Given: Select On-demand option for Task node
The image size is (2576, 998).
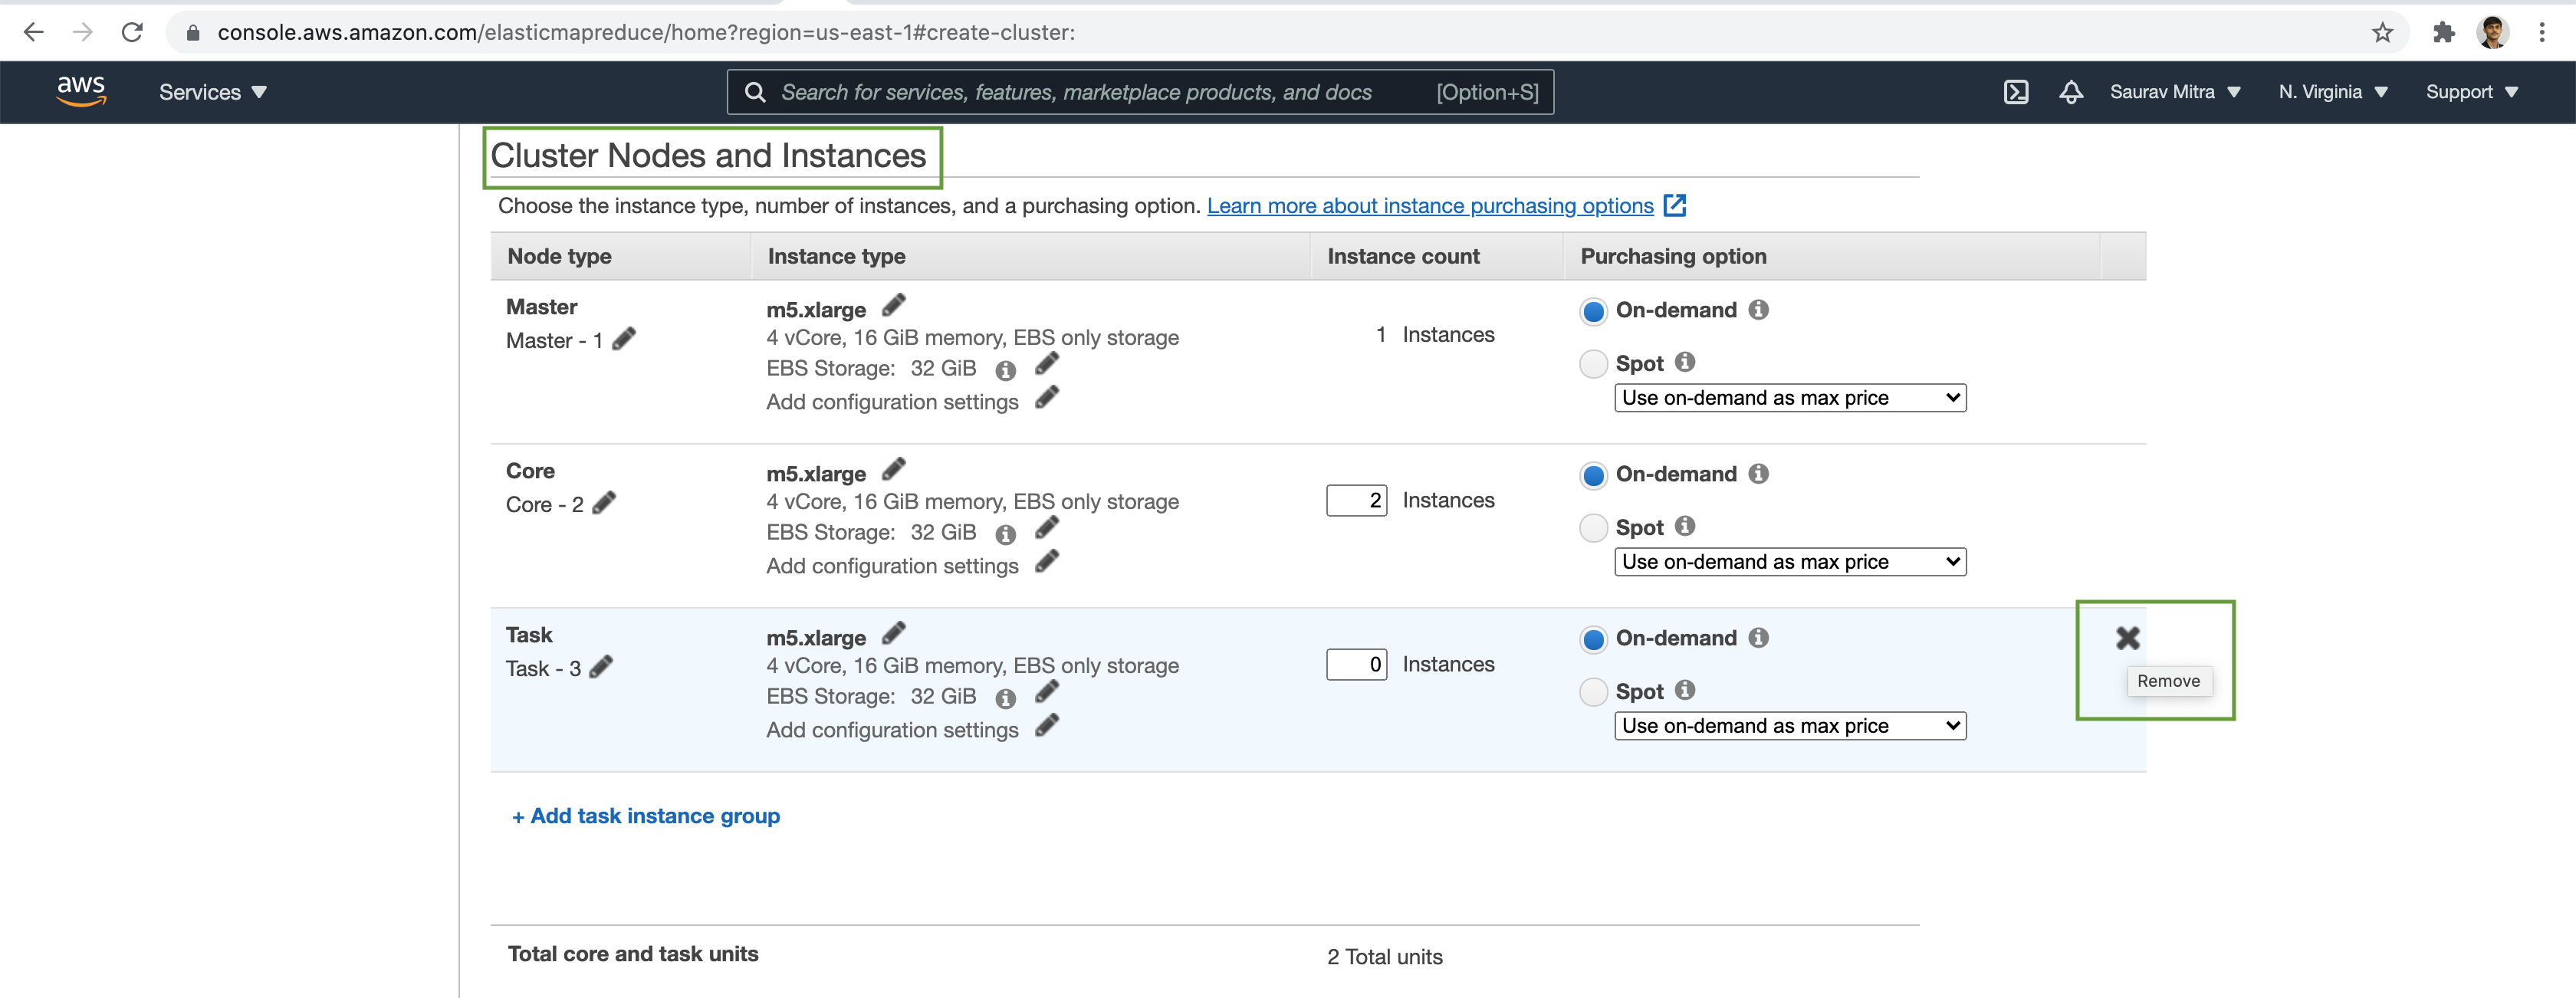Looking at the screenshot, I should 1589,637.
